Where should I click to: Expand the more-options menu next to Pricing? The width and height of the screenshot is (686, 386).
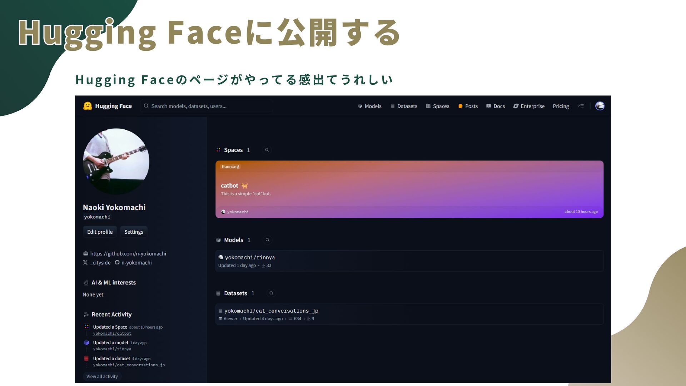(581, 106)
